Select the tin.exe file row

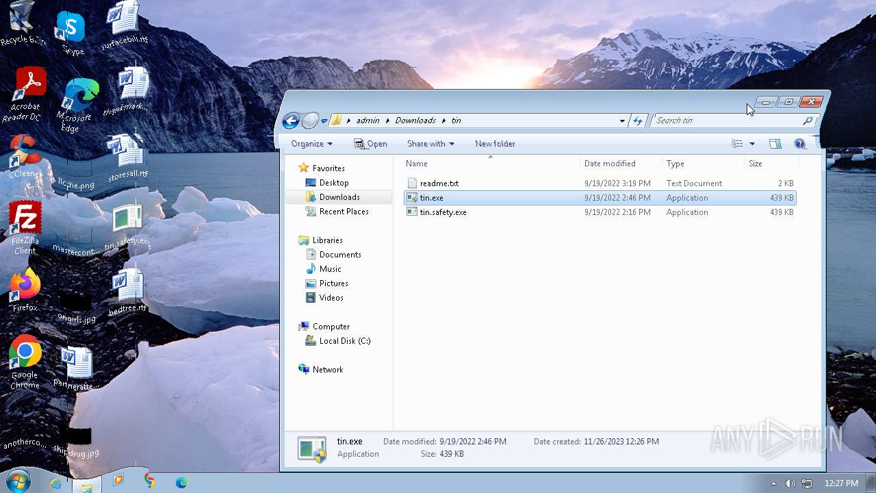coord(600,198)
